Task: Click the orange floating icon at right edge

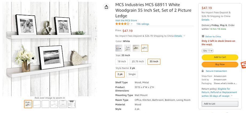Action: [x=243, y=65]
